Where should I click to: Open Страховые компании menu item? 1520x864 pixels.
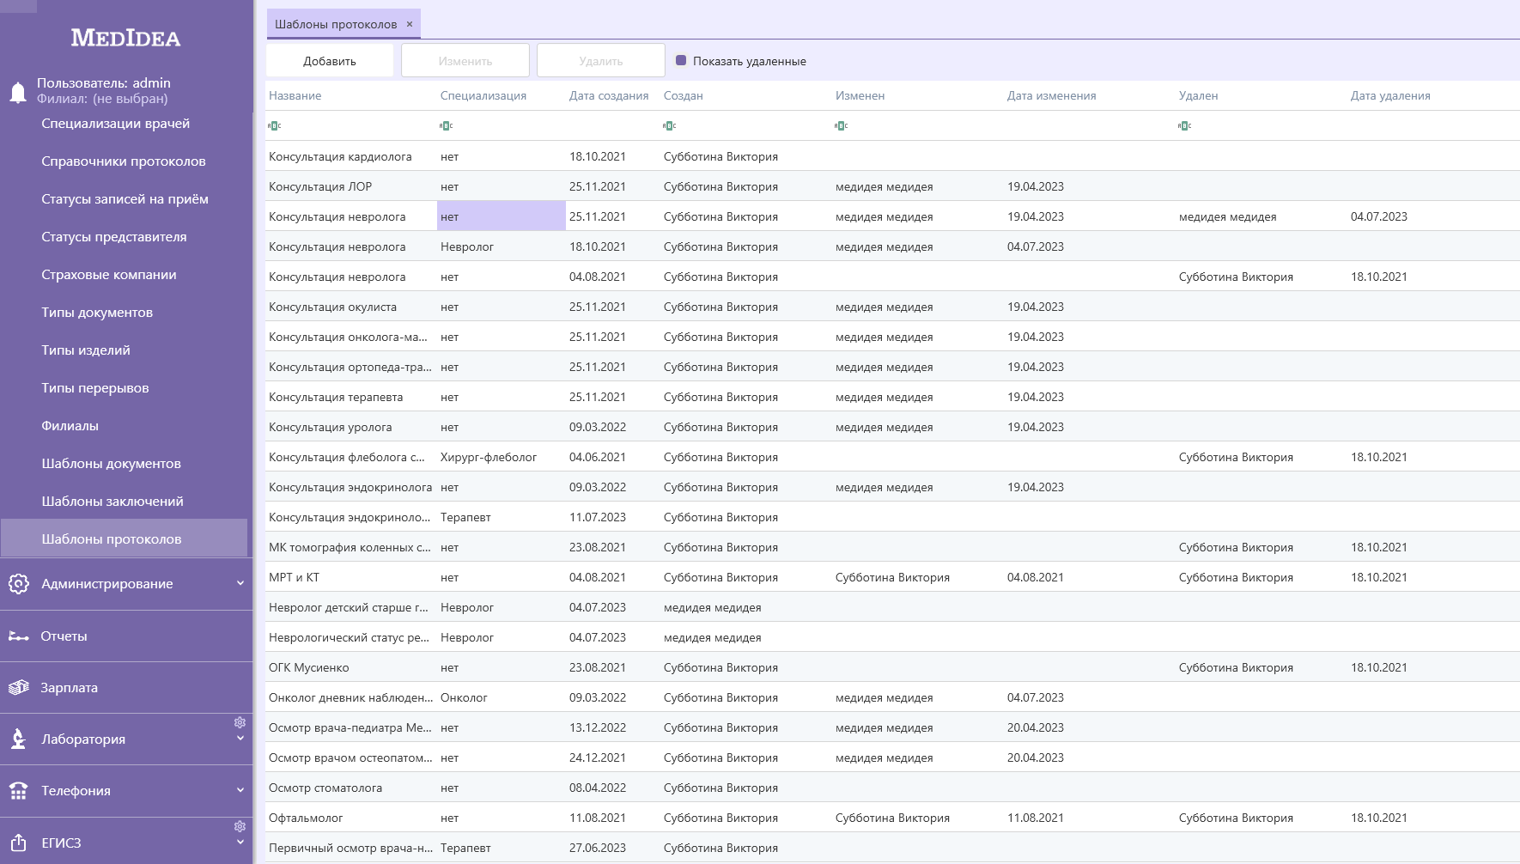tap(109, 275)
